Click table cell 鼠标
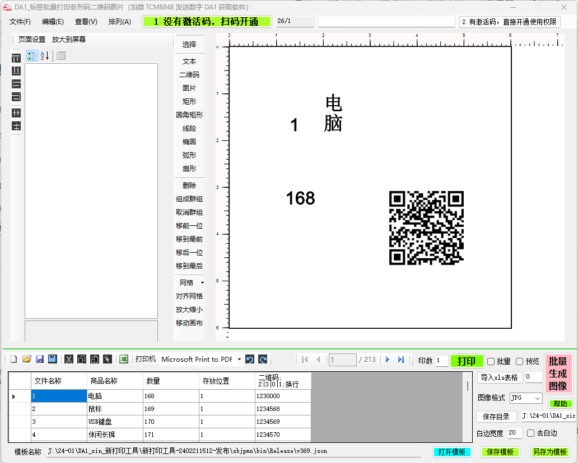The width and height of the screenshot is (578, 463). [115, 409]
